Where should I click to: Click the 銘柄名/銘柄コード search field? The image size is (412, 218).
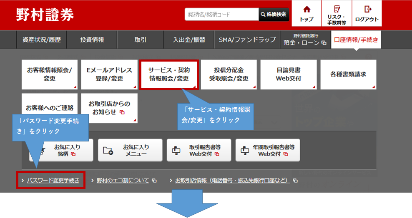pyautogui.click(x=222, y=15)
